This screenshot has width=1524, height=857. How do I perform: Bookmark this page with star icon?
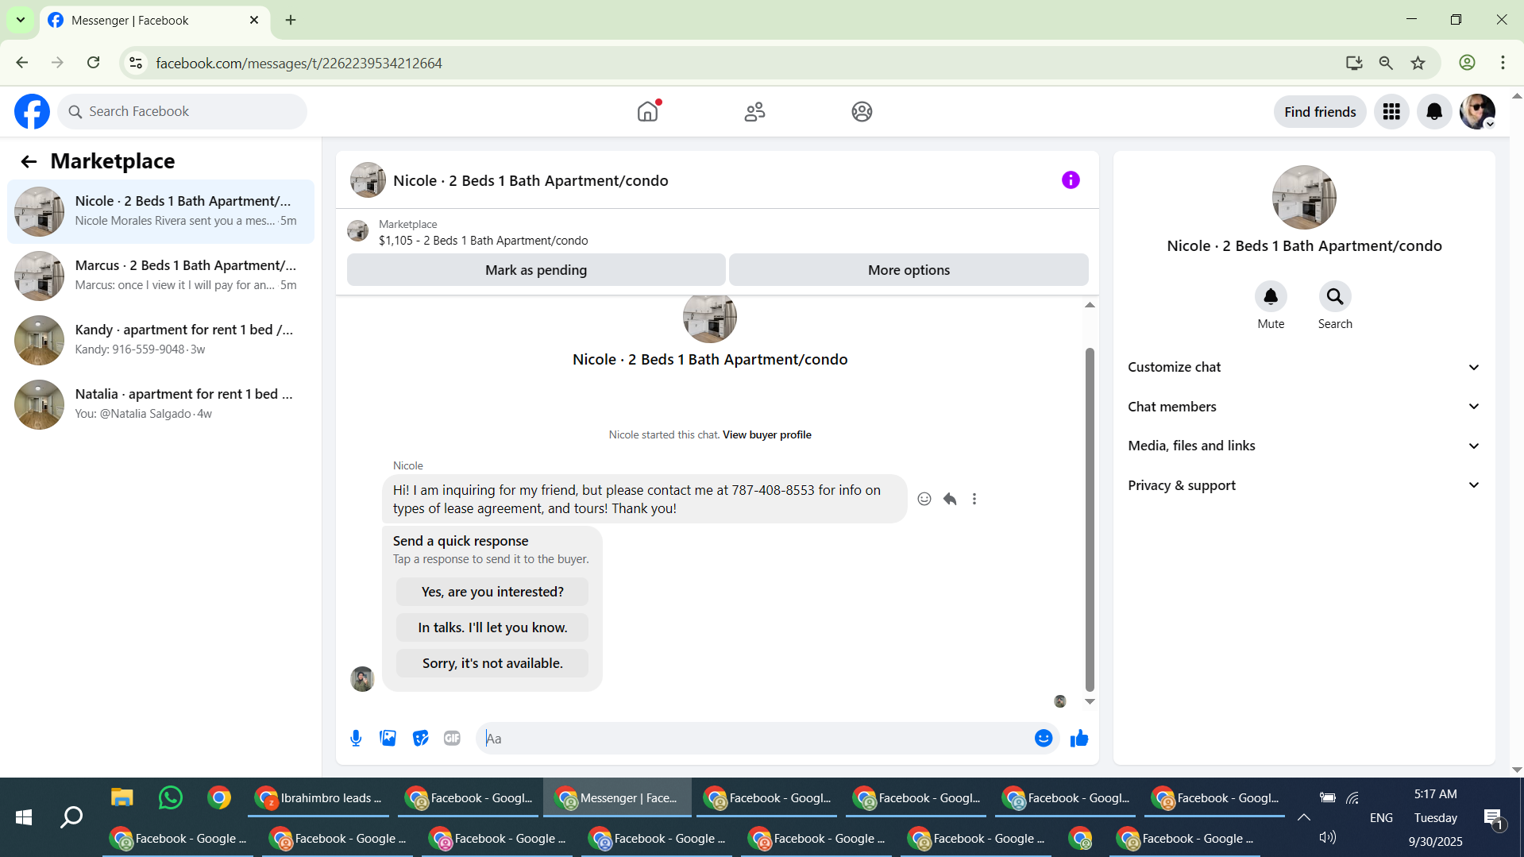coord(1418,63)
